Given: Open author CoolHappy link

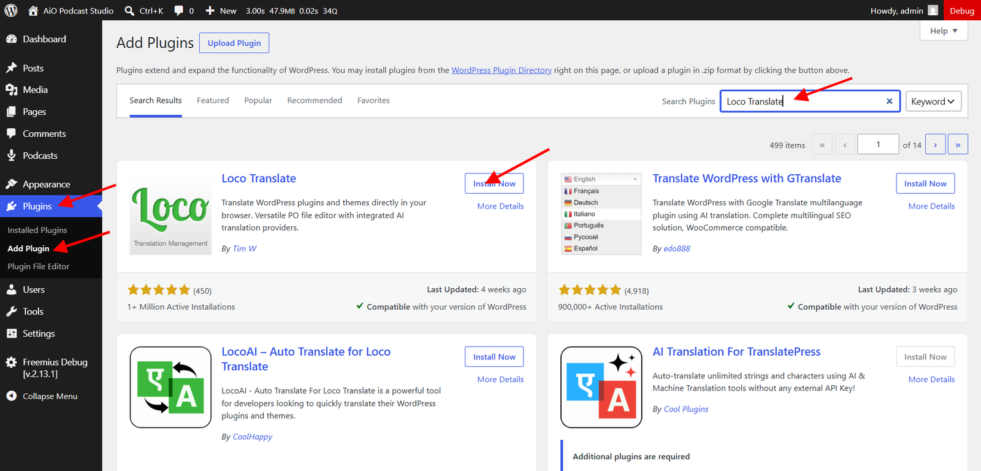Looking at the screenshot, I should [252, 437].
